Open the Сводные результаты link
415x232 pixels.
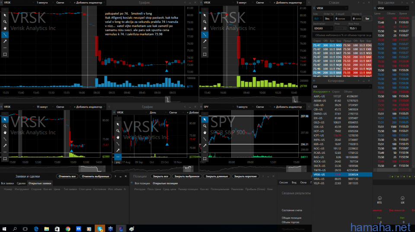(296, 193)
